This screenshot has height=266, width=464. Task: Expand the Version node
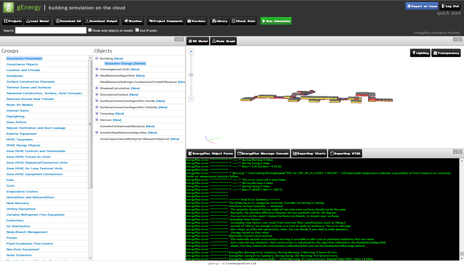97,120
